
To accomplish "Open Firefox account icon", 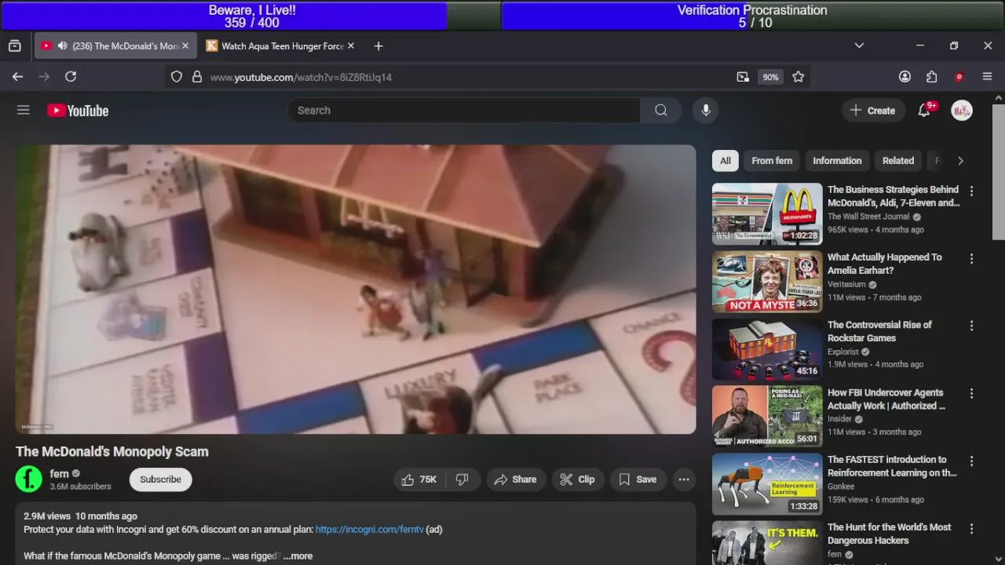I will pyautogui.click(x=904, y=77).
